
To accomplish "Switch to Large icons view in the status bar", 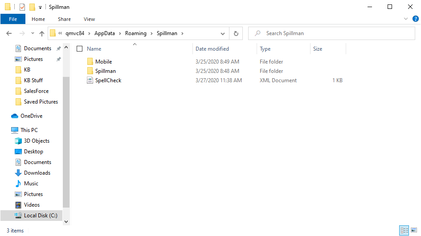I will (x=414, y=230).
